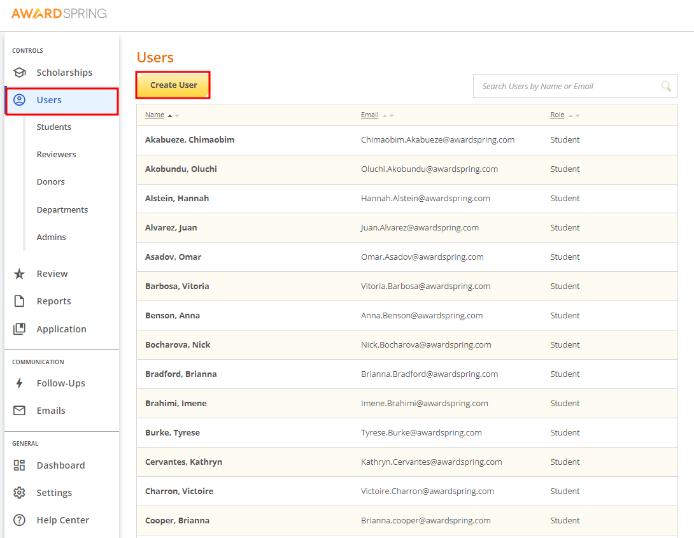Click the Users person icon in sidebar
Viewport: 694px width, 538px height.
[x=20, y=100]
